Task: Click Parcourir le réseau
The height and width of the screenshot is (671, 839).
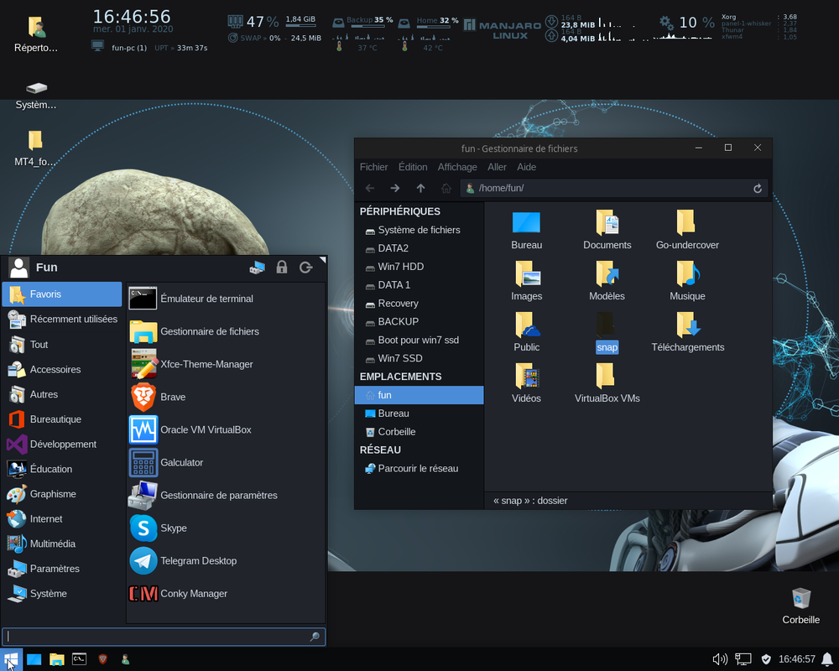Action: 419,469
